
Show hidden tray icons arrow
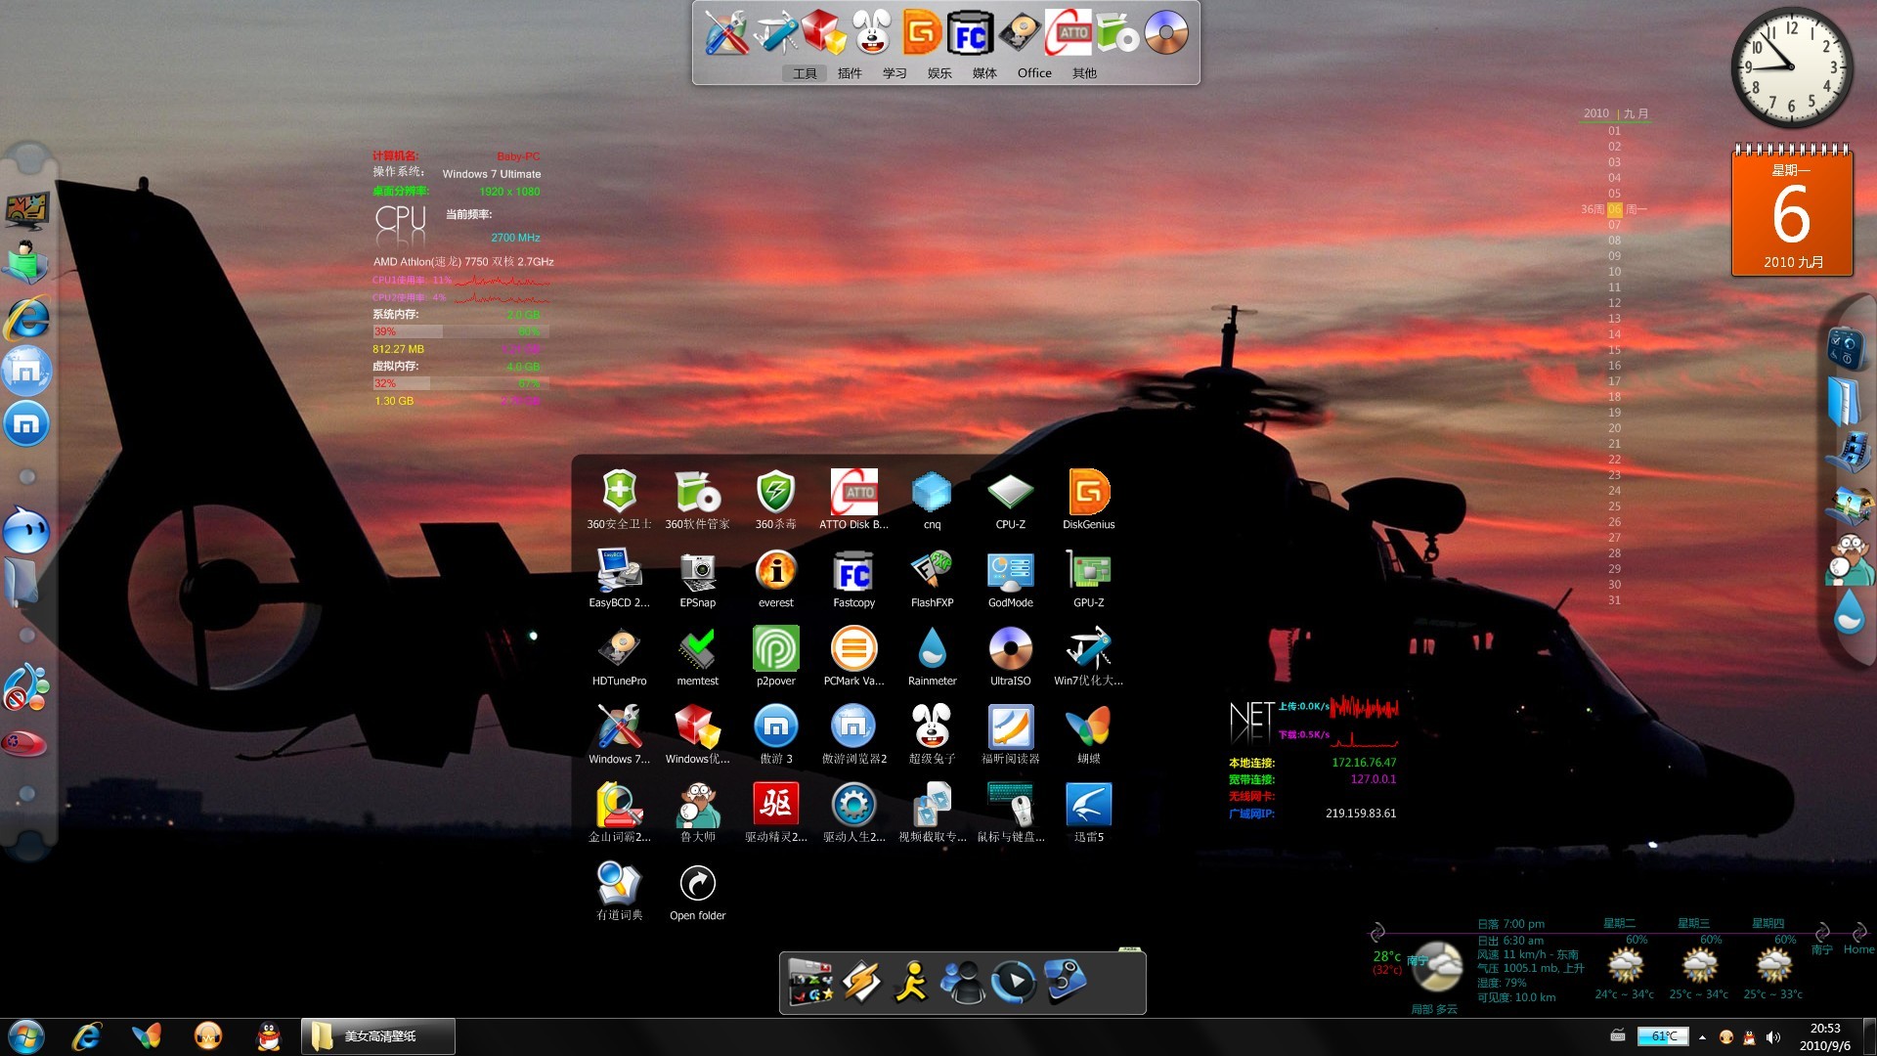click(1702, 1037)
